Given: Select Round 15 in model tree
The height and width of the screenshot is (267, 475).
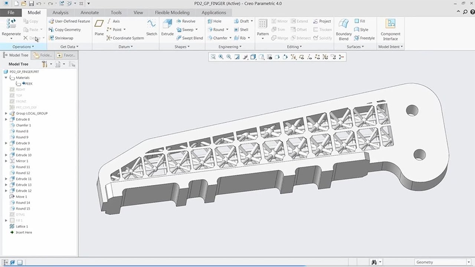Looking at the screenshot, I should coord(20,208).
